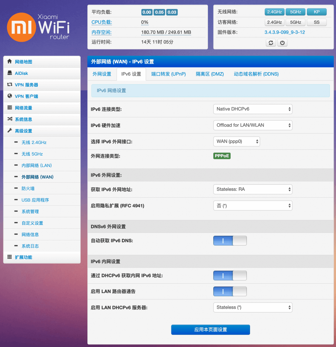The image size is (336, 347).
Task: Click the power icon button
Action: [282, 43]
